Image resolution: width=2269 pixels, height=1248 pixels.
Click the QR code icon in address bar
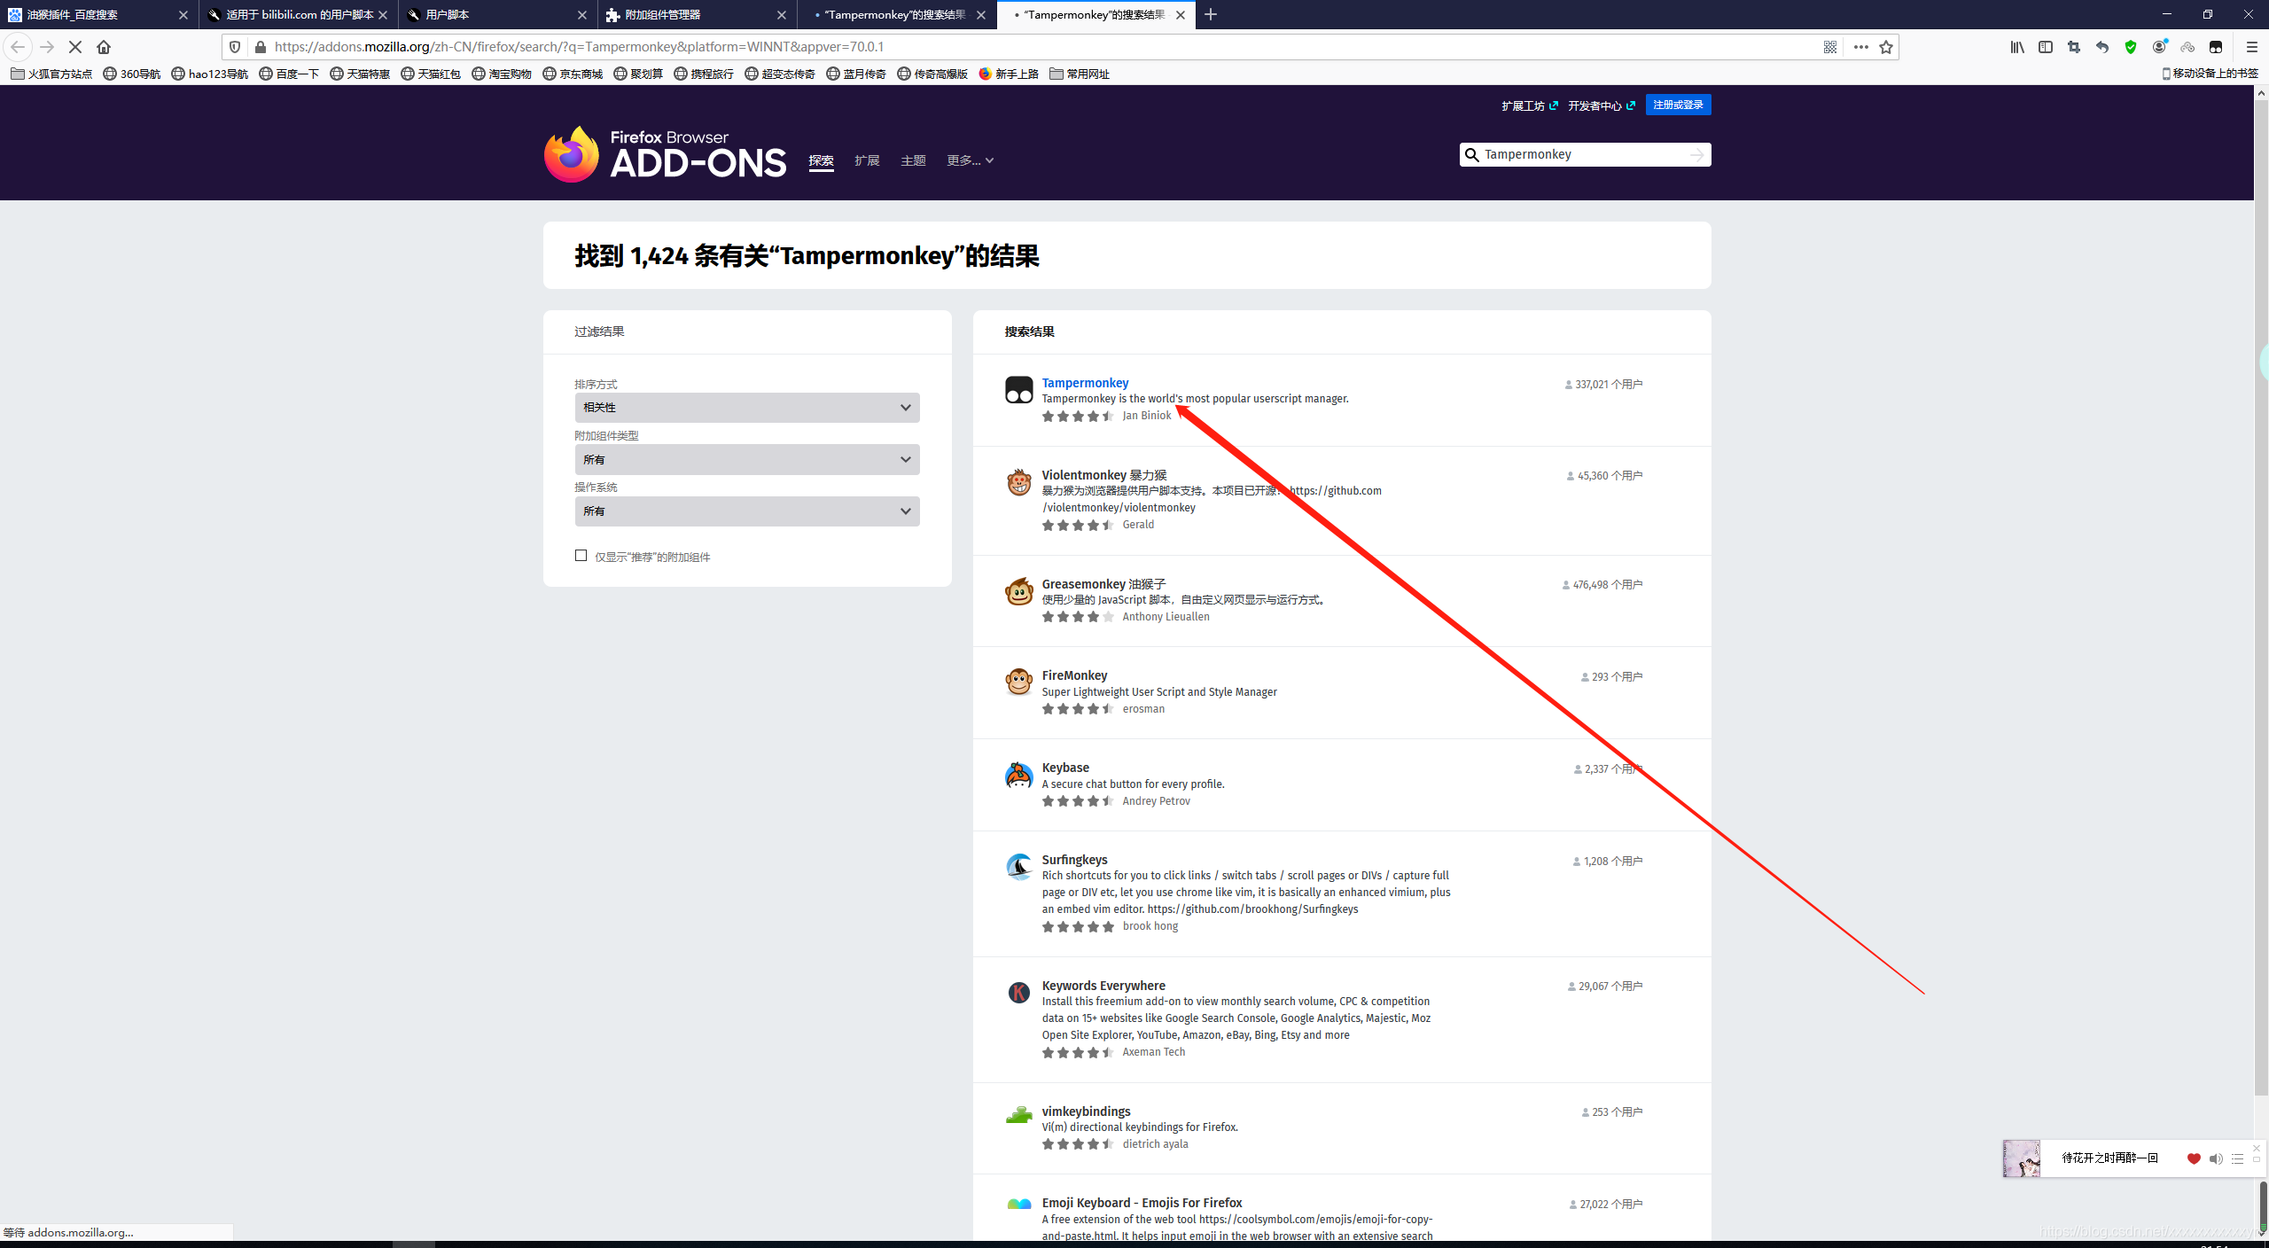point(1830,47)
